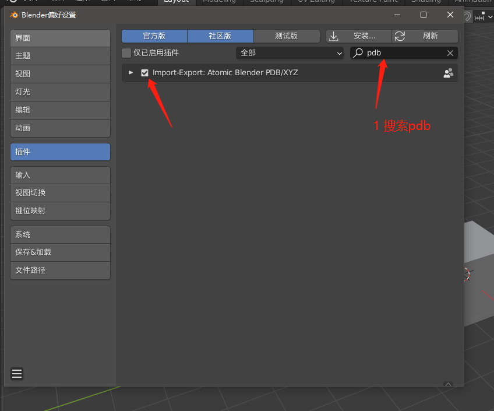Clear the pdb search text
The height and width of the screenshot is (411, 494).
pos(450,53)
